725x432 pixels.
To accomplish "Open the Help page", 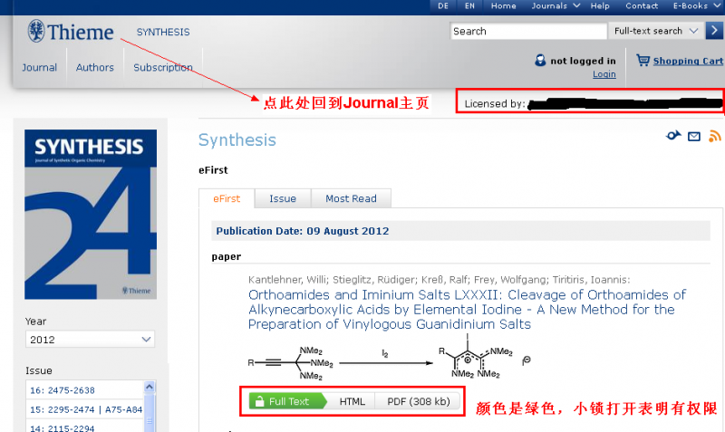I will coord(600,6).
